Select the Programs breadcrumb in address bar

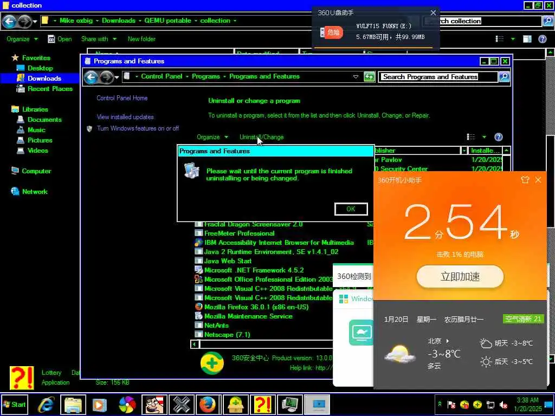point(205,76)
